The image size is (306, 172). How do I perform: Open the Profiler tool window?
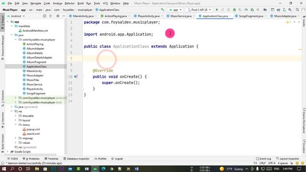(100, 159)
